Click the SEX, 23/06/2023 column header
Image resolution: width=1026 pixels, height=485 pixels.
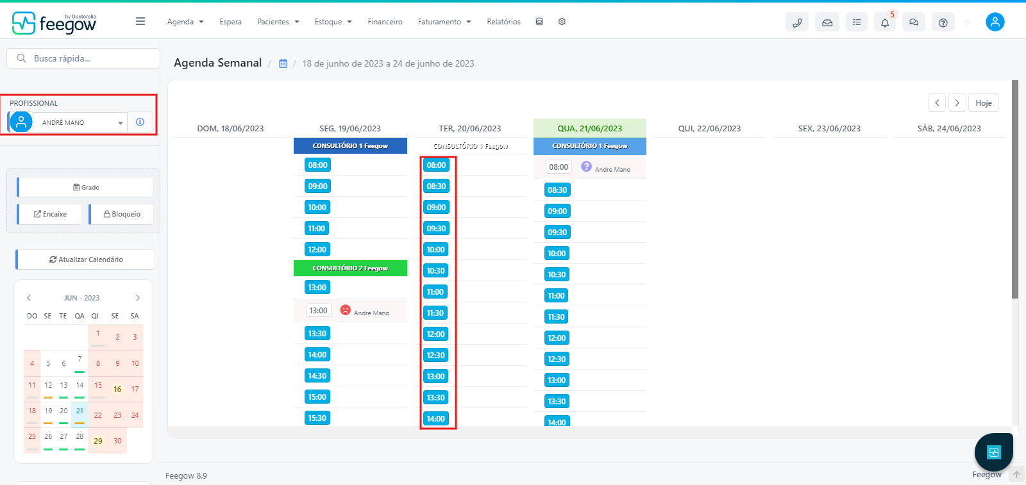click(829, 128)
